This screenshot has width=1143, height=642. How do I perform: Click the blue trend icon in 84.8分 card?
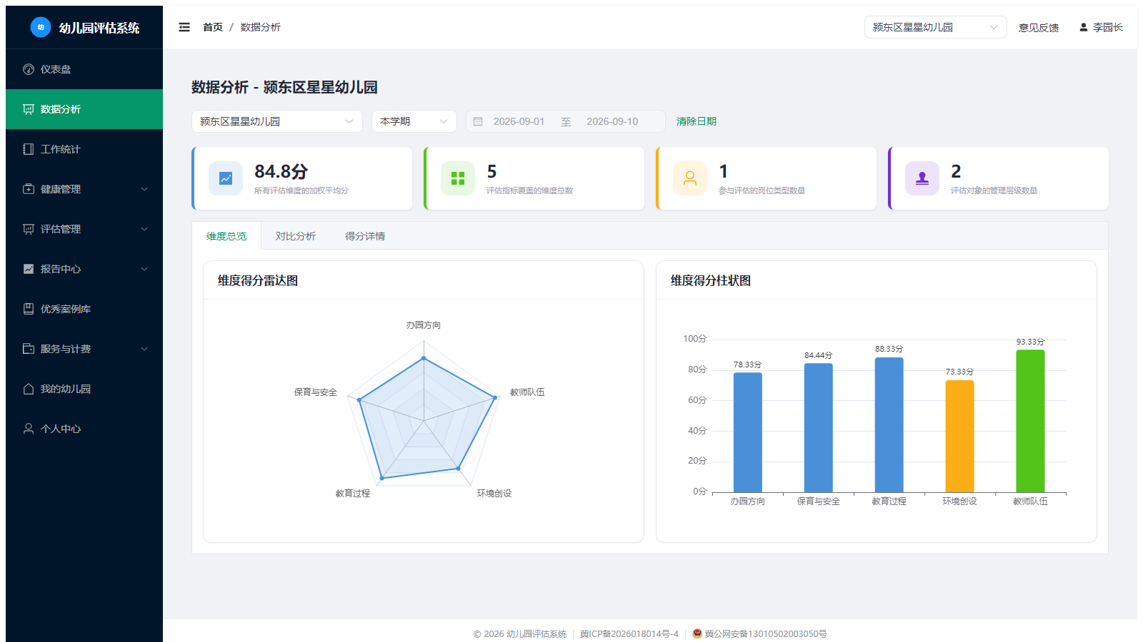226,178
